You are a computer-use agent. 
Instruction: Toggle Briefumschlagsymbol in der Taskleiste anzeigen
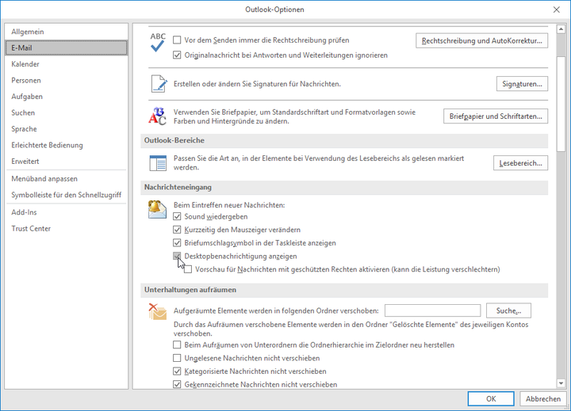177,242
